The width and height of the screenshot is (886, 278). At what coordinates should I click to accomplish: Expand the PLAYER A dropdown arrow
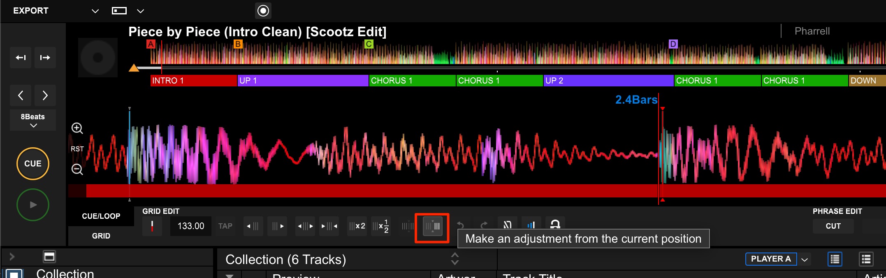tap(805, 259)
